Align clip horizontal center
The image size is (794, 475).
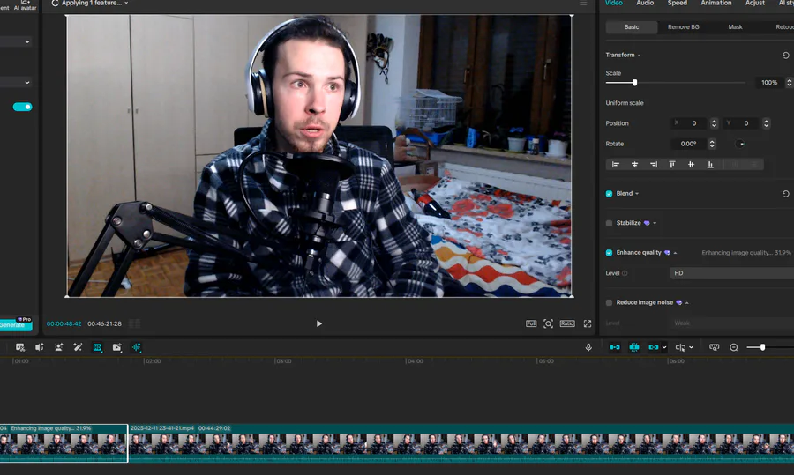point(634,165)
